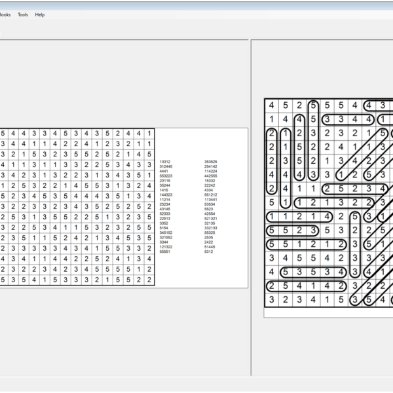Click circled 551212 row in solution grid

click(x=306, y=244)
